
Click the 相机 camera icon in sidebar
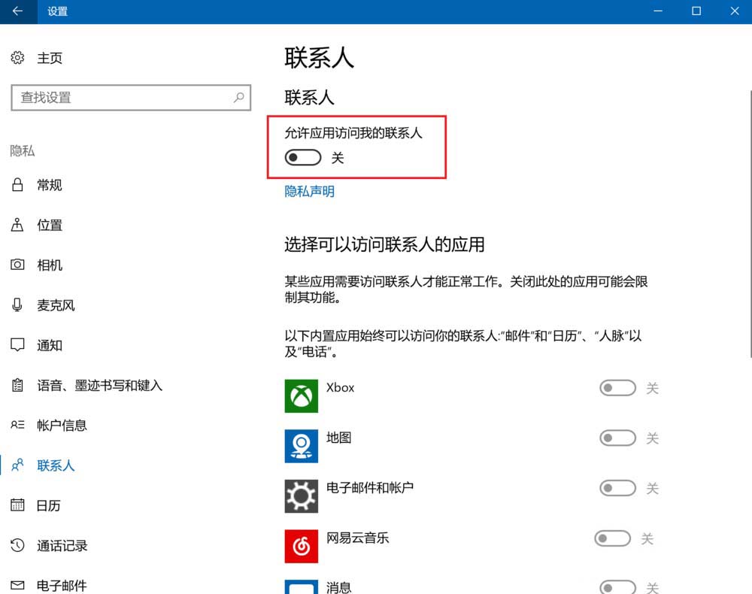(17, 265)
